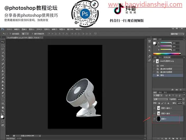
Task: Toggle lock transparent pixels
Action: coord(159,103)
